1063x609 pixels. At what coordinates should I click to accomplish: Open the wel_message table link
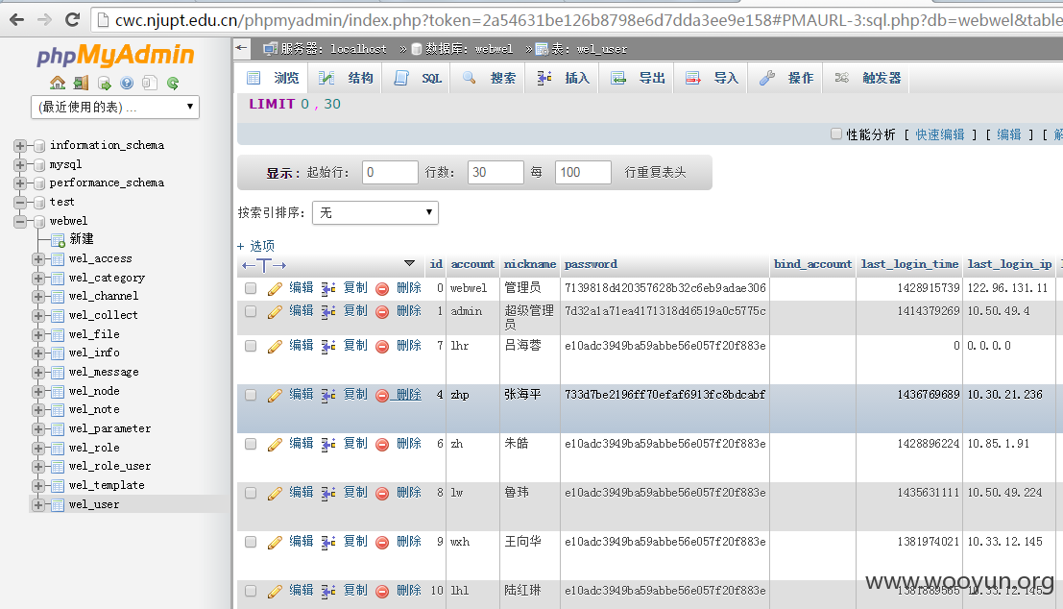click(104, 372)
